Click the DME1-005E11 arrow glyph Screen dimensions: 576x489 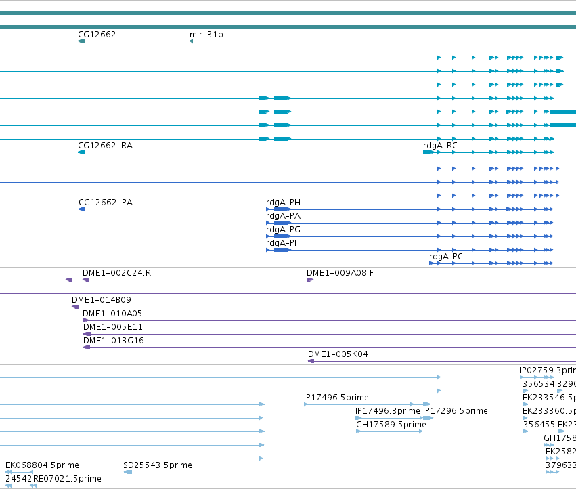coord(87,334)
